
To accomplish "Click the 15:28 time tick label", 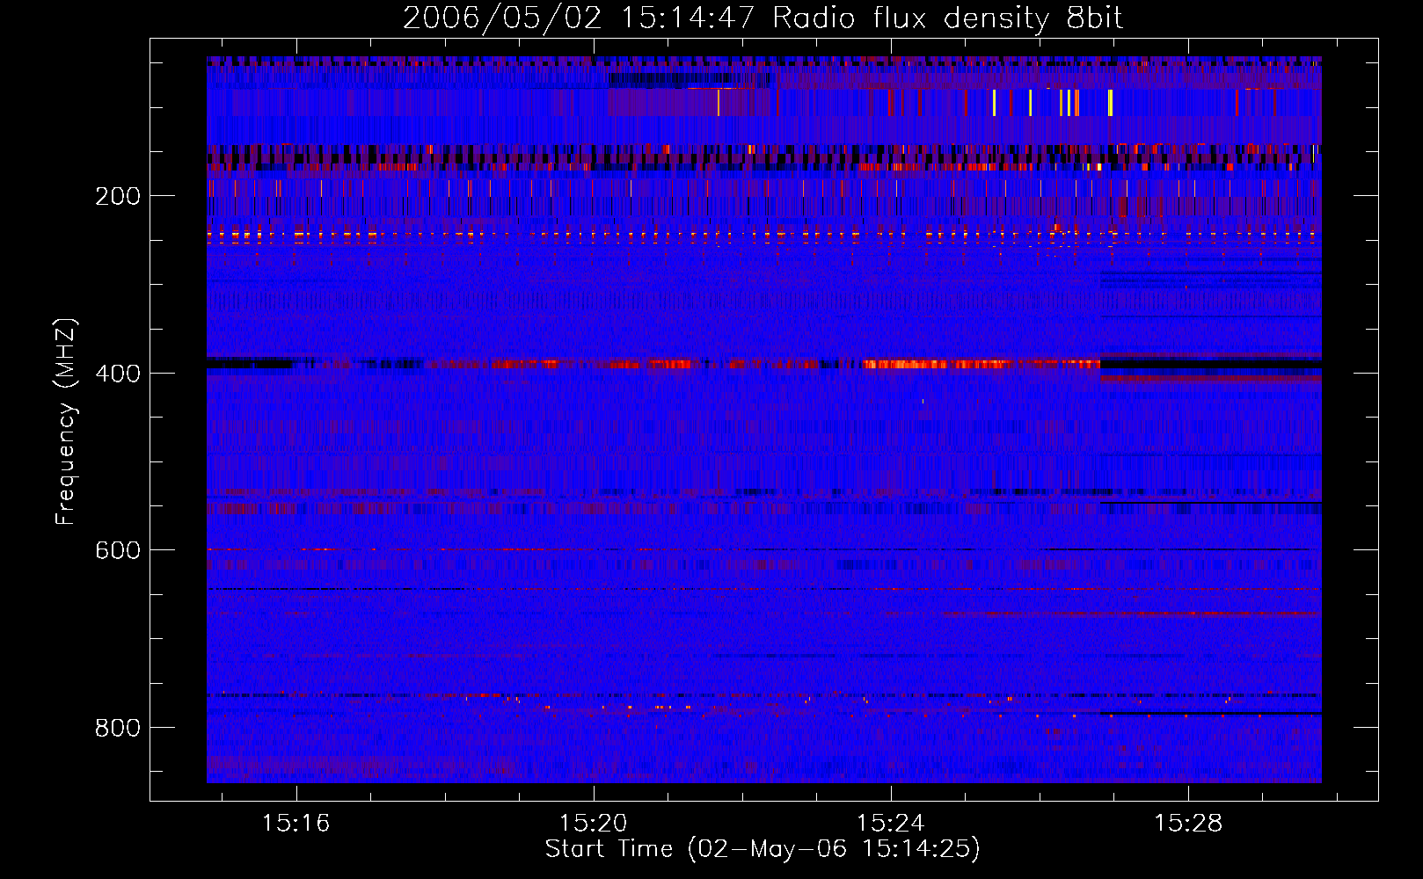I will tap(1187, 824).
